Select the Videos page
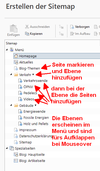Image resolution: width=100 pixels, height=171 pixels. point(29,99)
